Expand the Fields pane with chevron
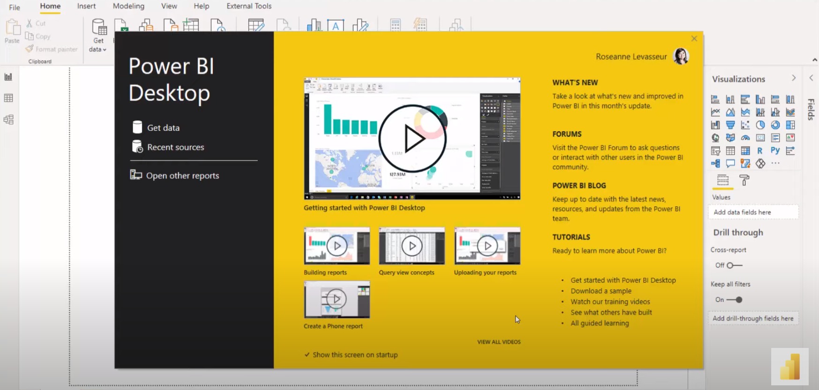Viewport: 819px width, 390px height. (811, 78)
